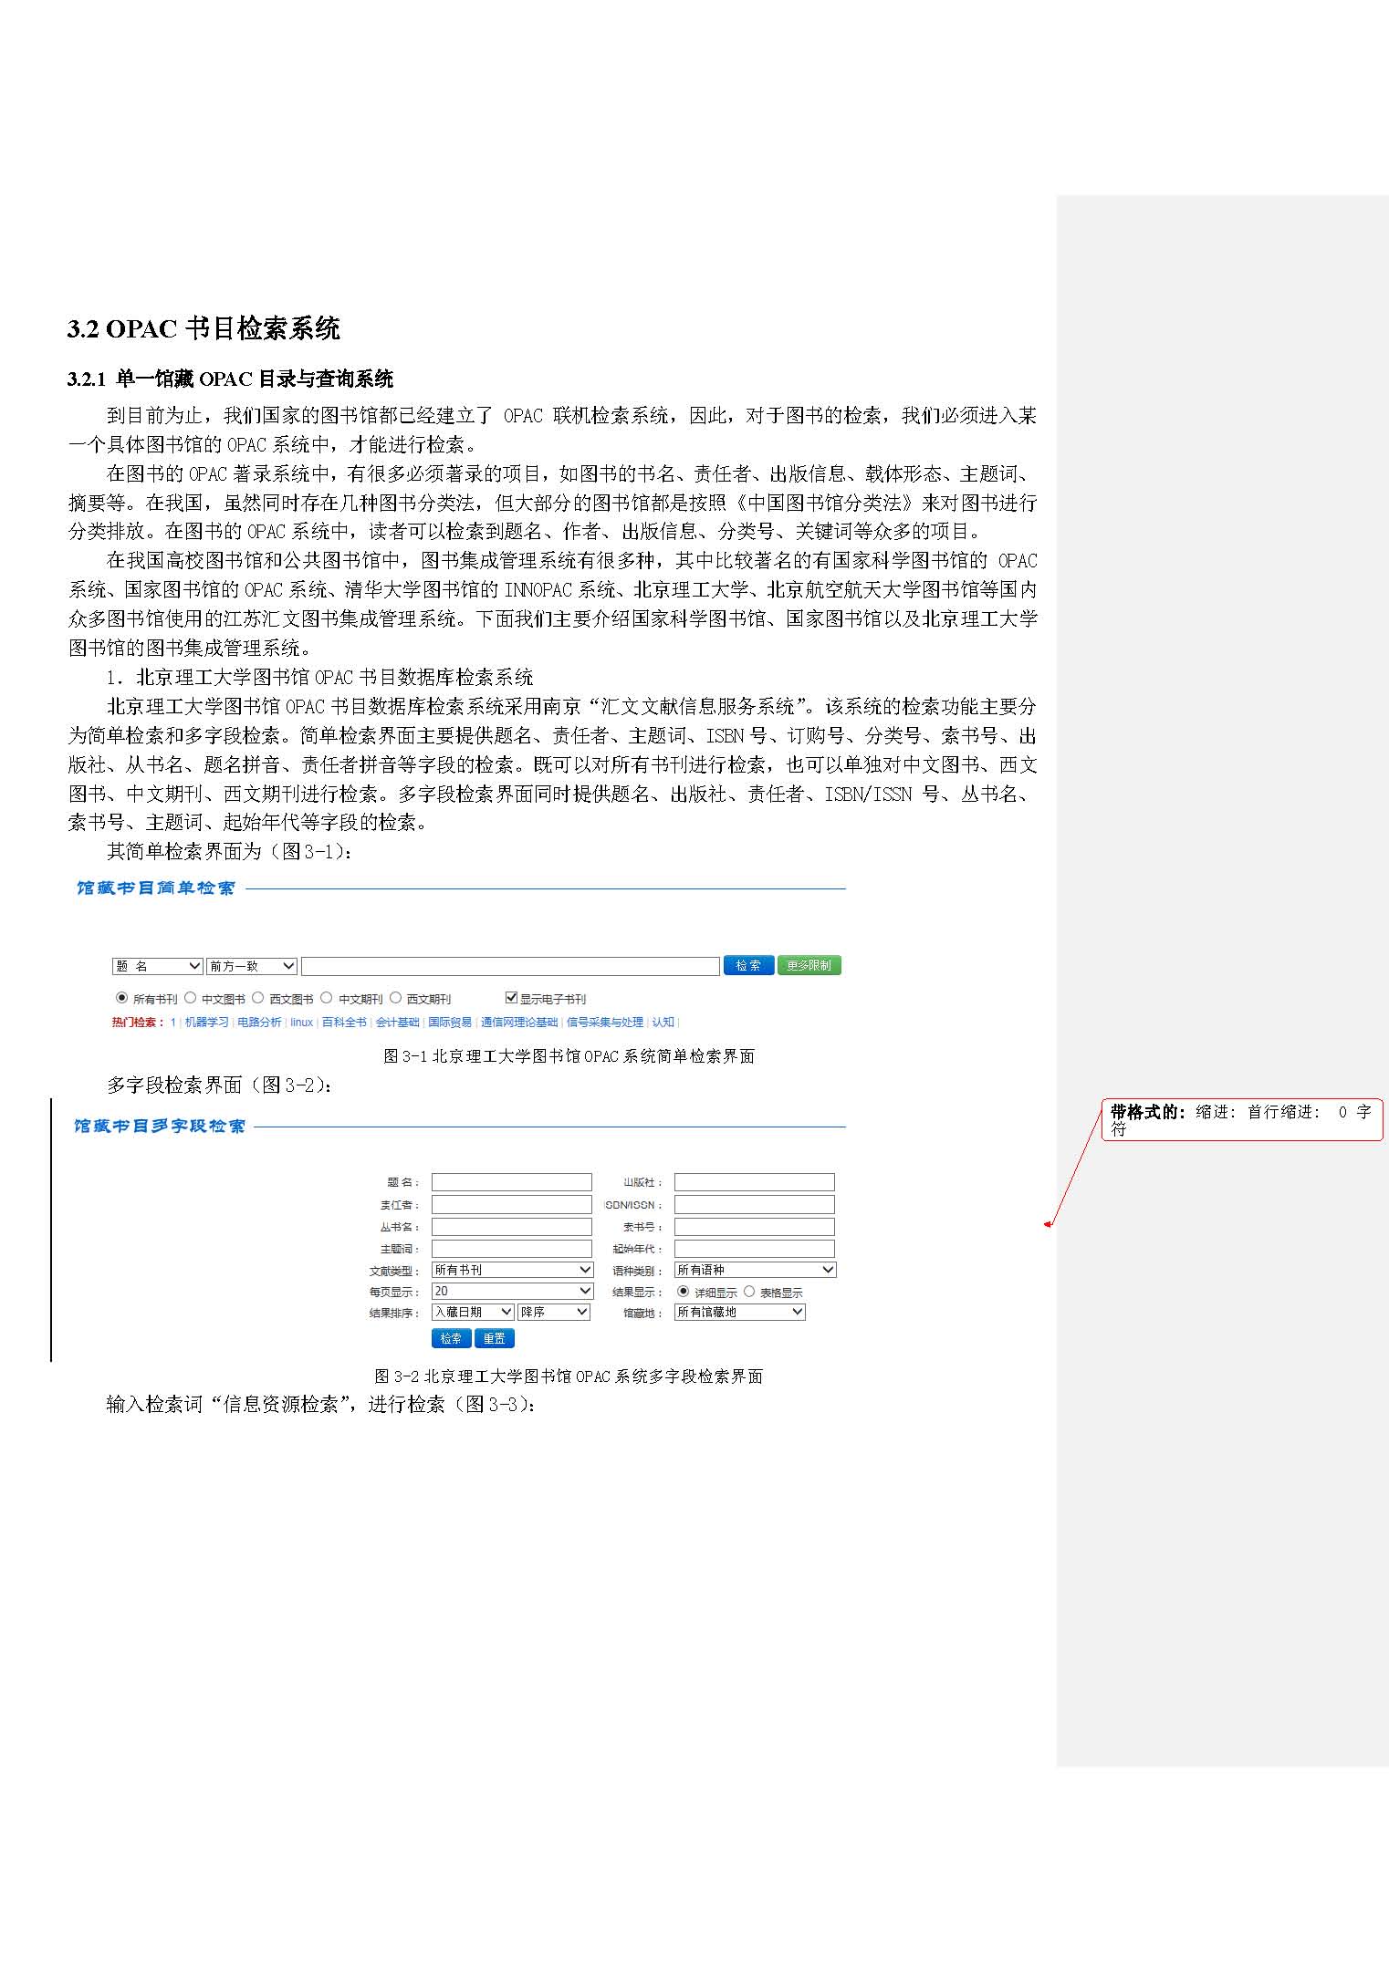
Task: Click the 带格式的 formatting comment balloon
Action: [x=1241, y=1119]
